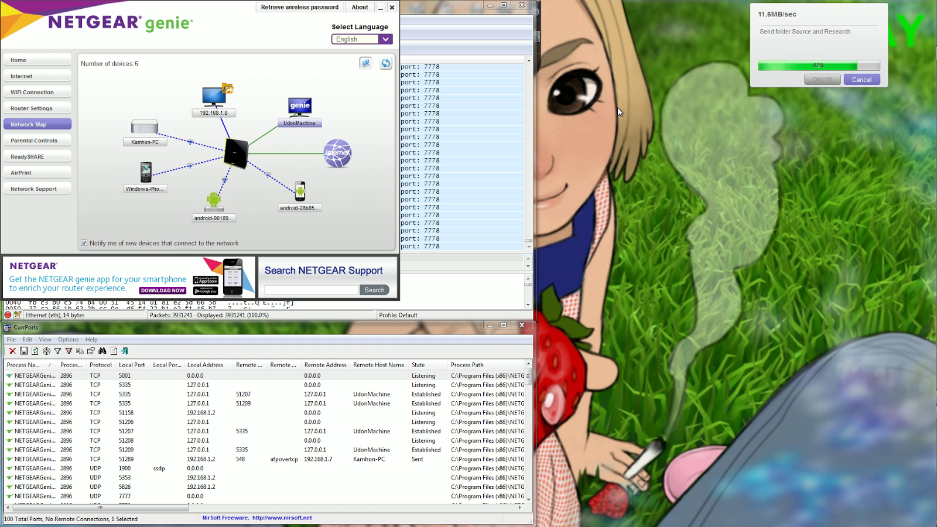Click the App Store badge in NETGEAR ad

(206, 280)
